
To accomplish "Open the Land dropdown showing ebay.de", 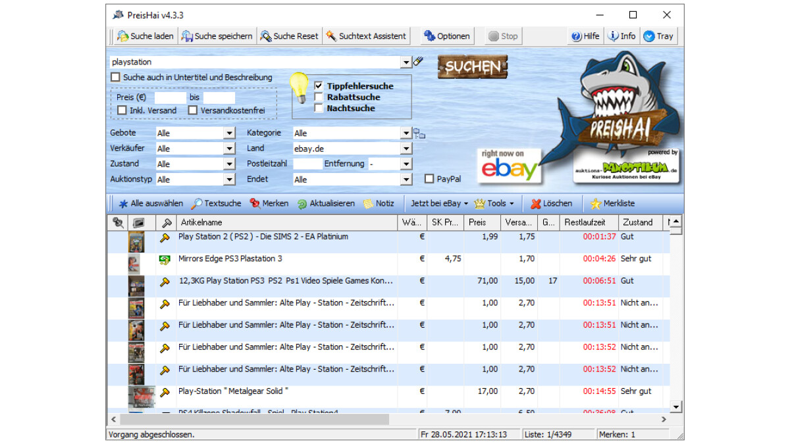I will pyautogui.click(x=406, y=149).
